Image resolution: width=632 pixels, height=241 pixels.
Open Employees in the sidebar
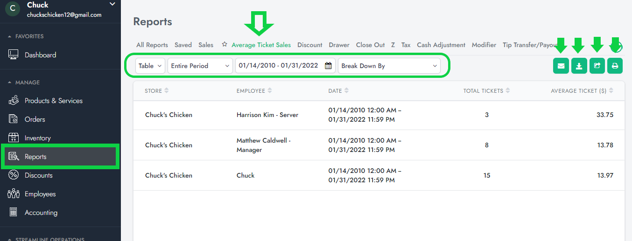pos(40,194)
